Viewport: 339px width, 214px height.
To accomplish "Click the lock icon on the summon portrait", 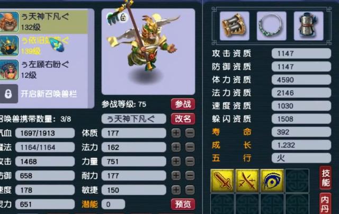I will point(123,17).
